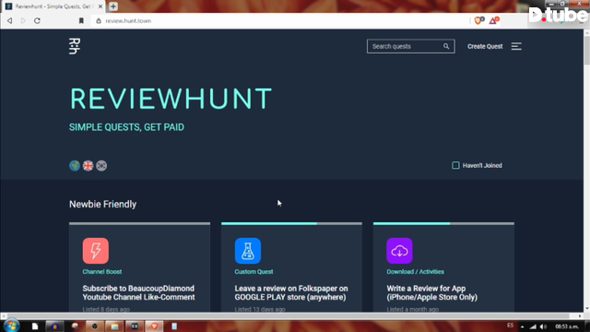The image size is (590, 332).
Task: Show hidden tray icons arrow
Action: click(x=523, y=326)
